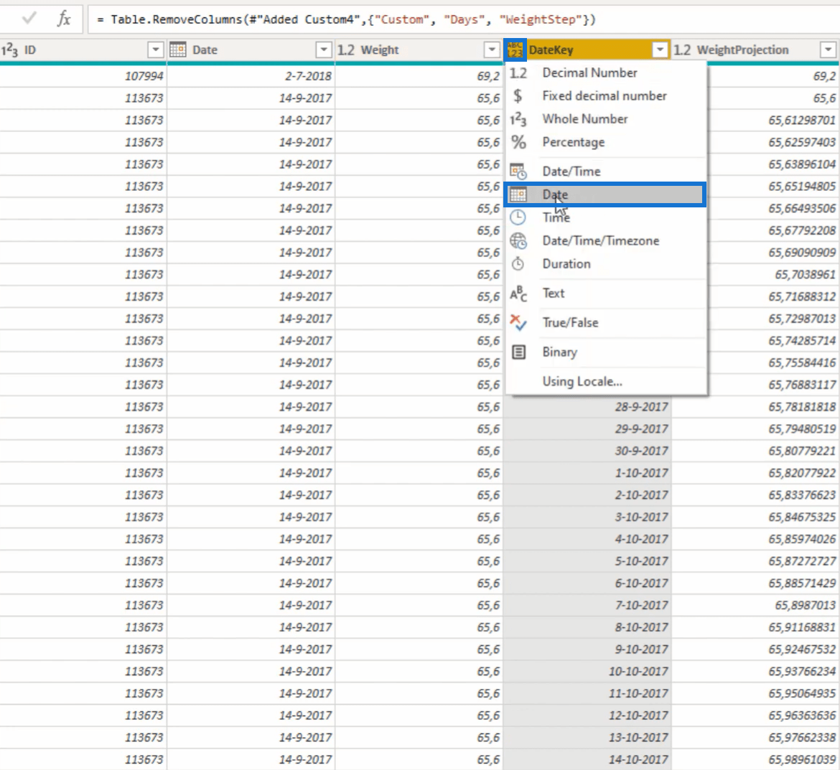840x770 pixels.
Task: Open the DateKey column filter dropdown
Action: 660,50
